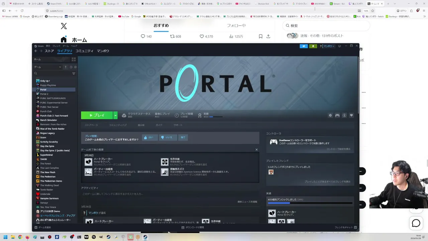
Task: Click the blue announcements megaphone icon
Action: pos(304,46)
